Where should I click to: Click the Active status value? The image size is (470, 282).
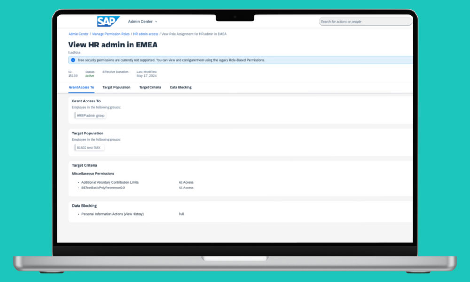tap(89, 76)
